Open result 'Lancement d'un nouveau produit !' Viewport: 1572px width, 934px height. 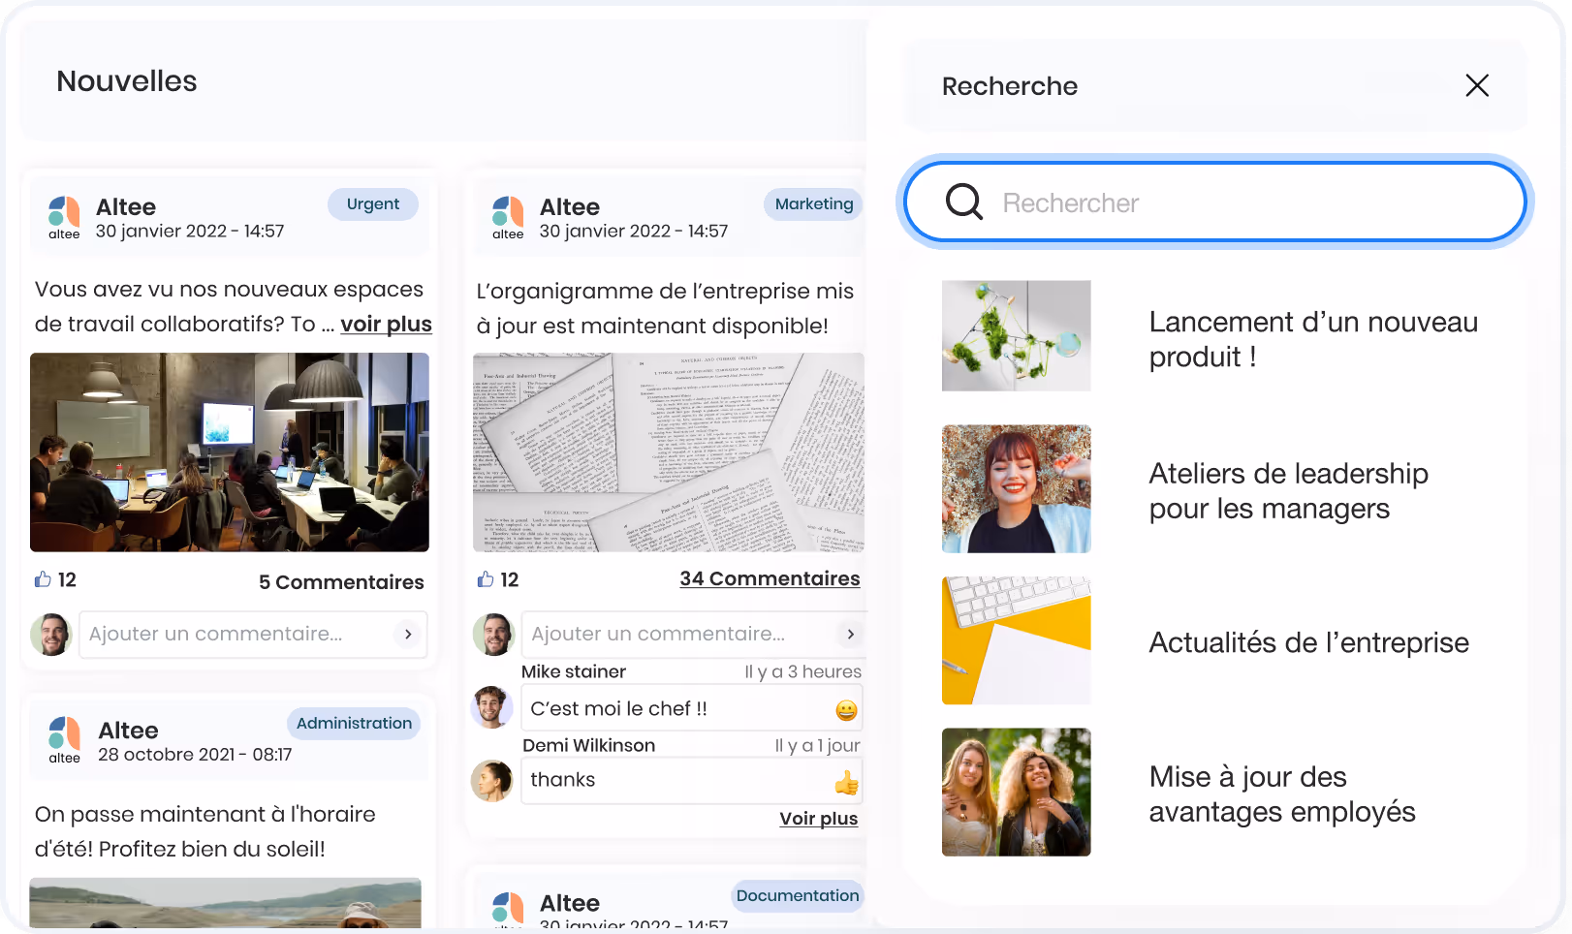(1313, 339)
